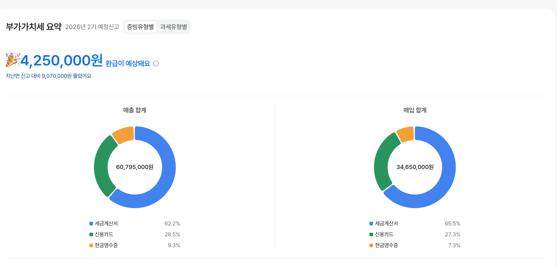The width and height of the screenshot is (557, 266).
Task: Click the 7.3% value
Action: [454, 245]
